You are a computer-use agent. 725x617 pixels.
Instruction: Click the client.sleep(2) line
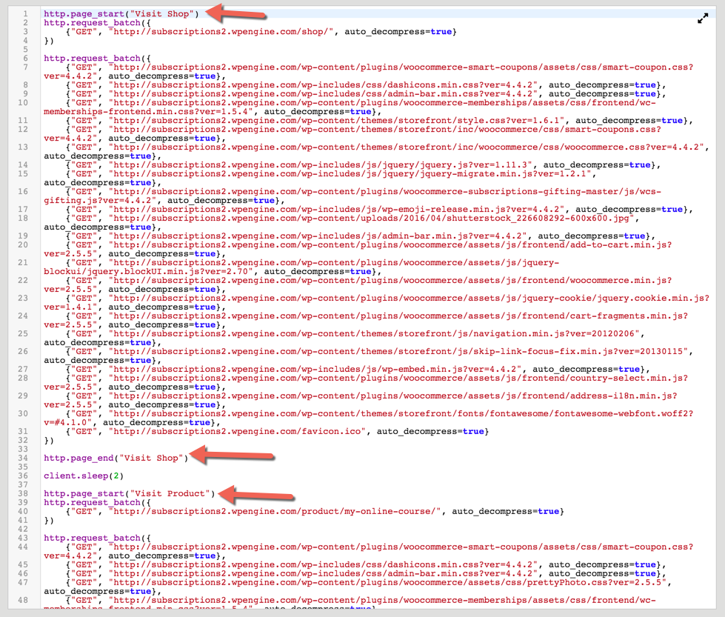pos(81,476)
